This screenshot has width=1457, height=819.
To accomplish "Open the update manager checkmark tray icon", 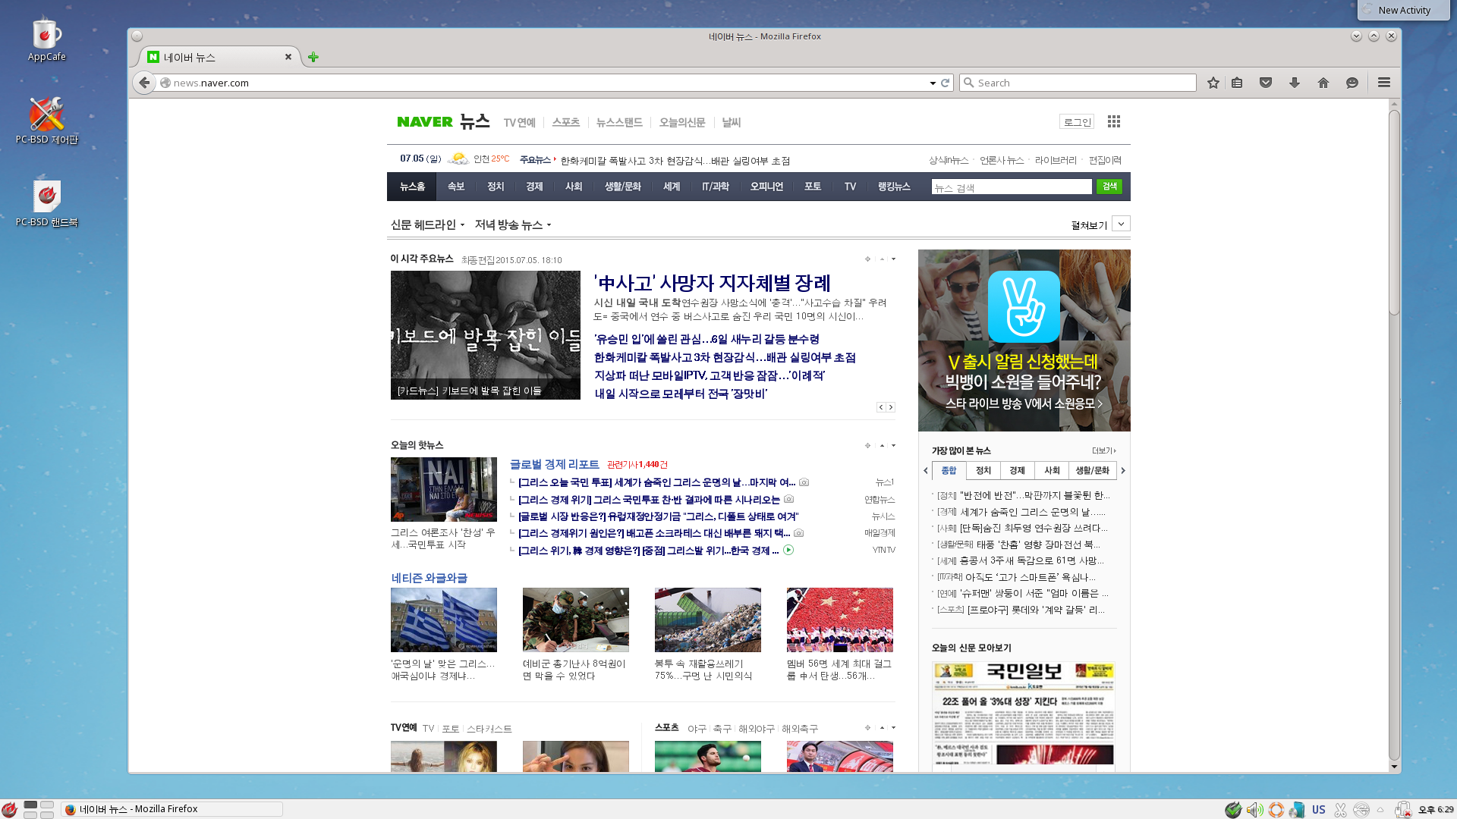I will point(1233,810).
